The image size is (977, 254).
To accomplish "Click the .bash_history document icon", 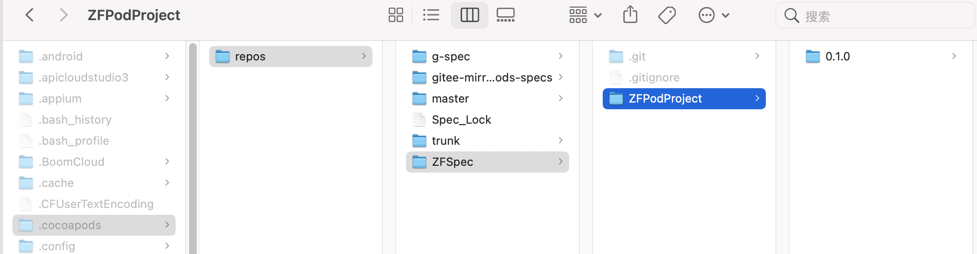I will [26, 120].
